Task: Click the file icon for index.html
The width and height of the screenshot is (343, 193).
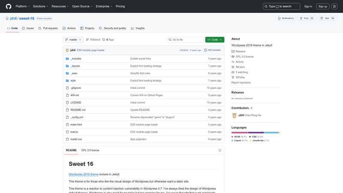Action: click(x=67, y=124)
